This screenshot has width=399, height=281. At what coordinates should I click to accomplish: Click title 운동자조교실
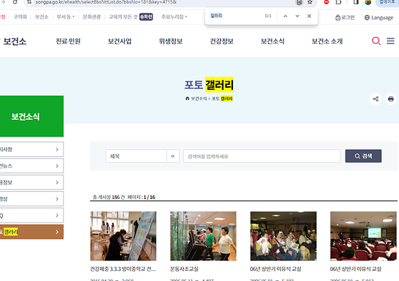coord(185,269)
